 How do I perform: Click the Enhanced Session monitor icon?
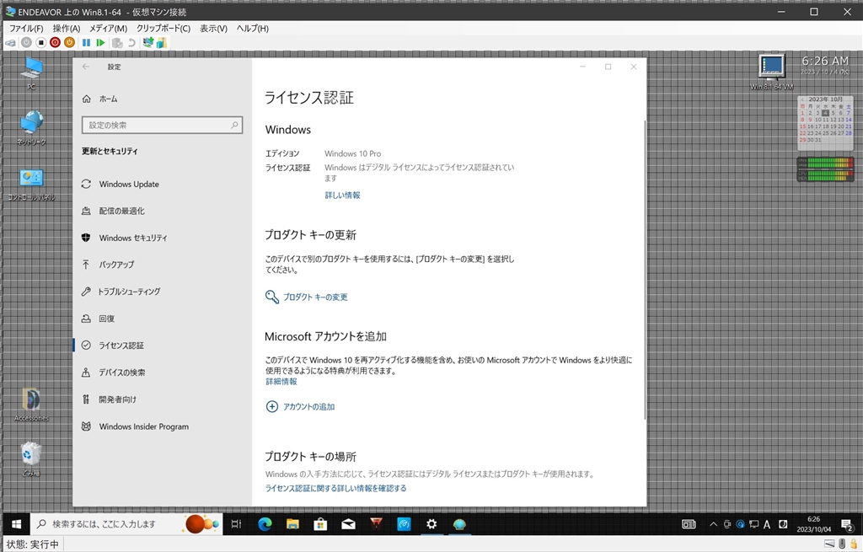pos(147,42)
